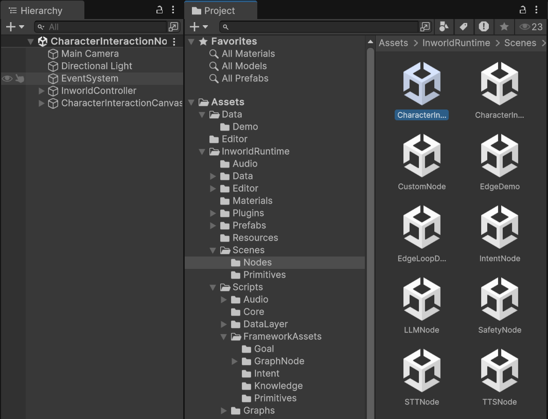Click Assets in the breadcrumb path

(x=393, y=43)
